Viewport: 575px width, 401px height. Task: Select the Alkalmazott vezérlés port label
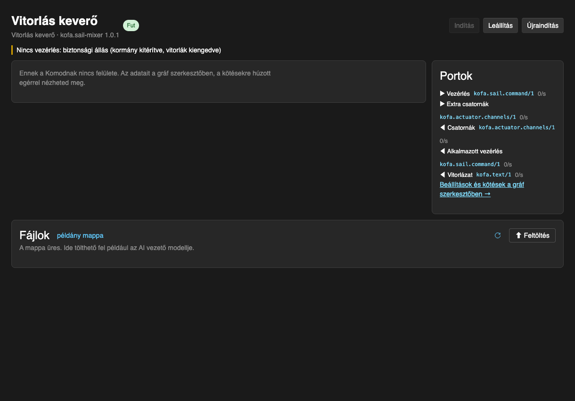point(475,151)
